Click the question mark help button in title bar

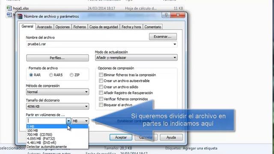[166, 15]
